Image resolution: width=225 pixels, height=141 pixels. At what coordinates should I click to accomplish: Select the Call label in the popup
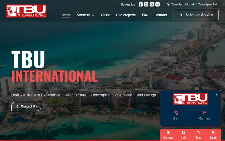(x=176, y=118)
